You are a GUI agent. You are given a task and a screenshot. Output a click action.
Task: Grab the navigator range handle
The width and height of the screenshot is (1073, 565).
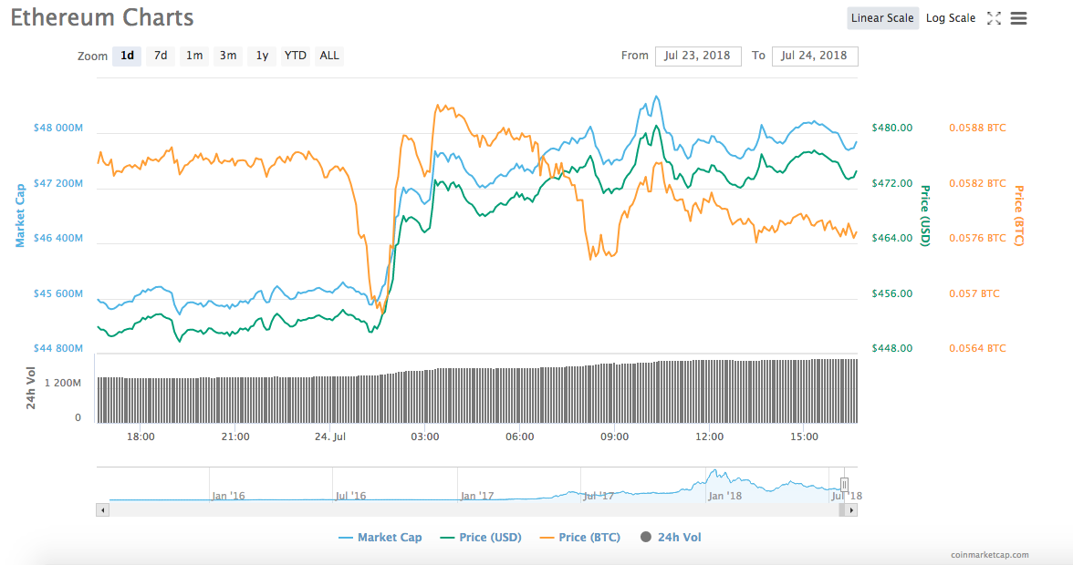click(x=845, y=484)
